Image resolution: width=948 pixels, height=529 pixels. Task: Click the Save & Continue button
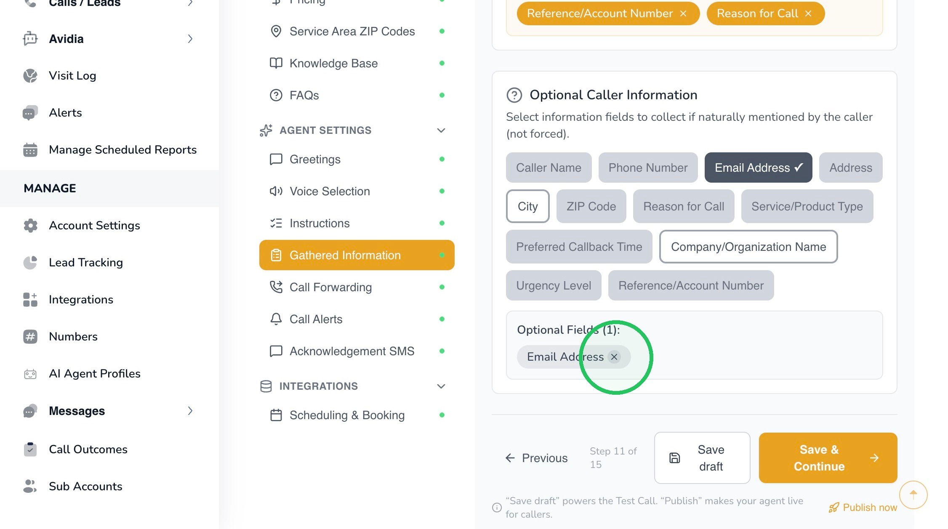(x=828, y=458)
